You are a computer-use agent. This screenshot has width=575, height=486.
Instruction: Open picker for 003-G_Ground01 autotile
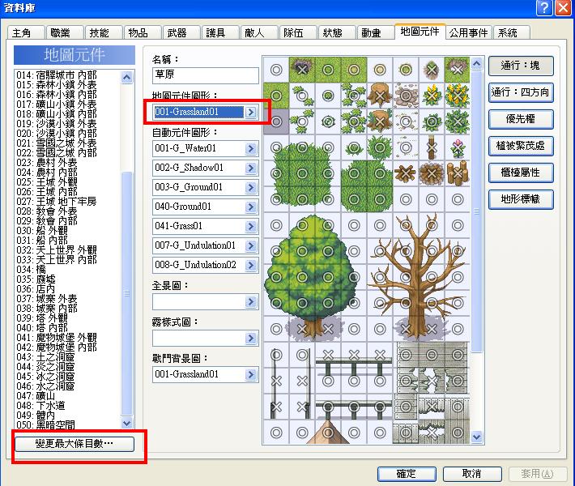pyautogui.click(x=251, y=187)
